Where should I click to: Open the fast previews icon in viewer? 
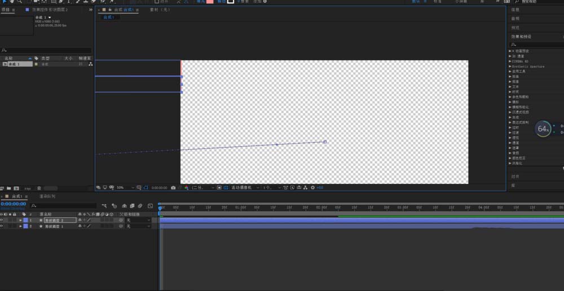(x=292, y=187)
